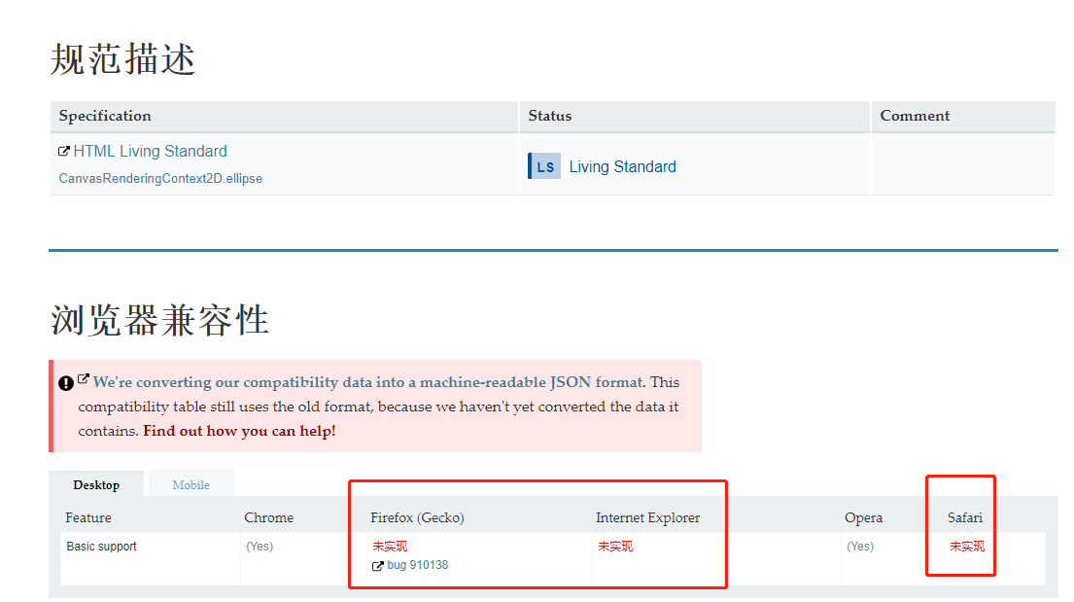This screenshot has height=602, width=1074.
Task: Click the 未实现 value under Firefox (Gecko)
Action: 390,547
